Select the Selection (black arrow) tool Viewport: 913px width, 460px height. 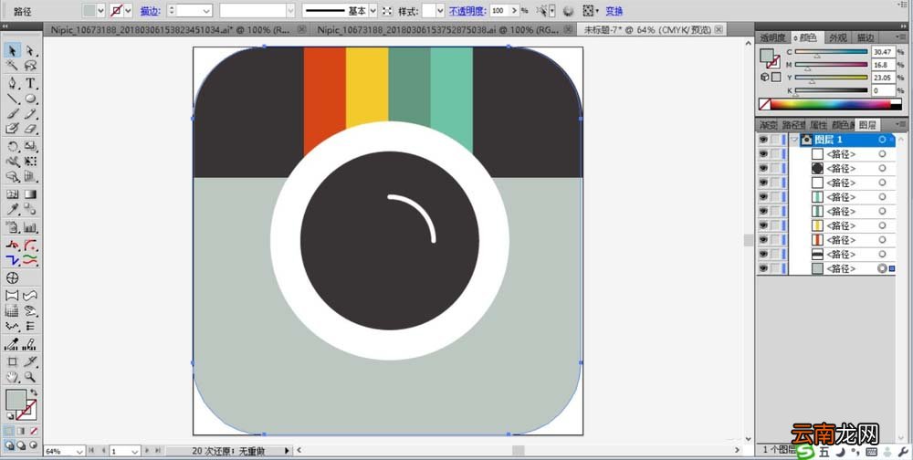13,50
